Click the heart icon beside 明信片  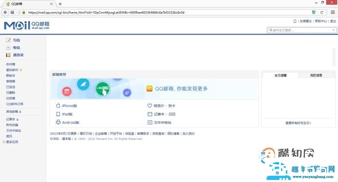150,106
